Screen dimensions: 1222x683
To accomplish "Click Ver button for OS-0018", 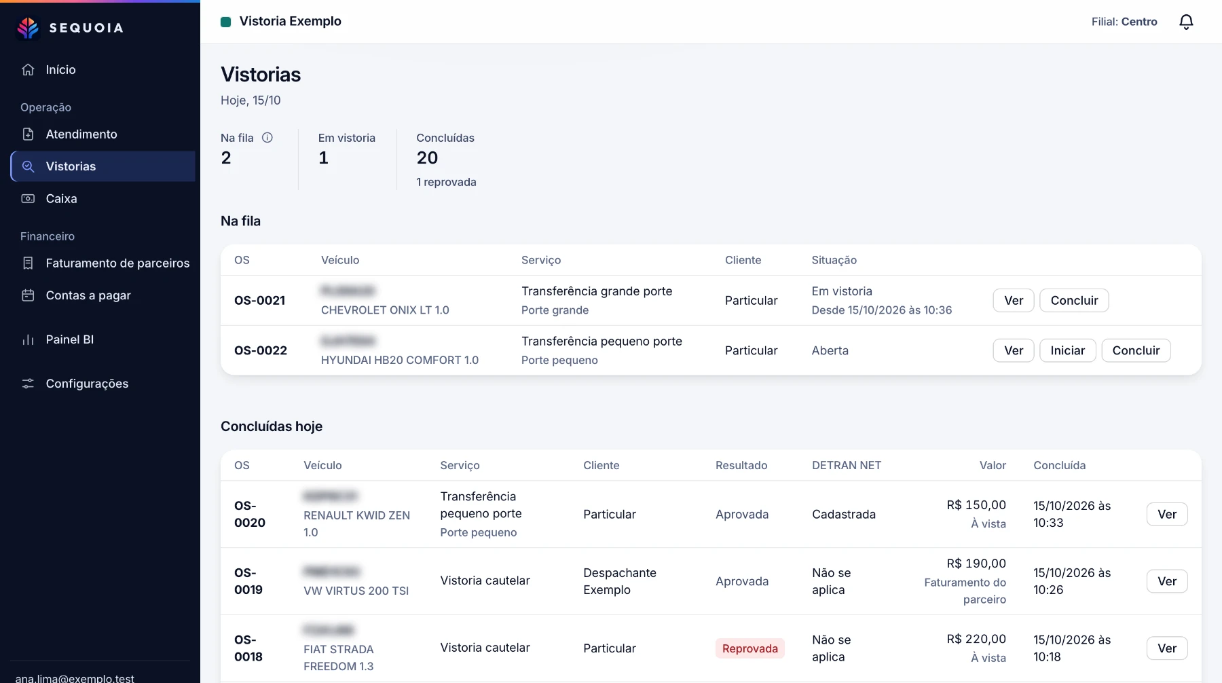I will point(1167,648).
